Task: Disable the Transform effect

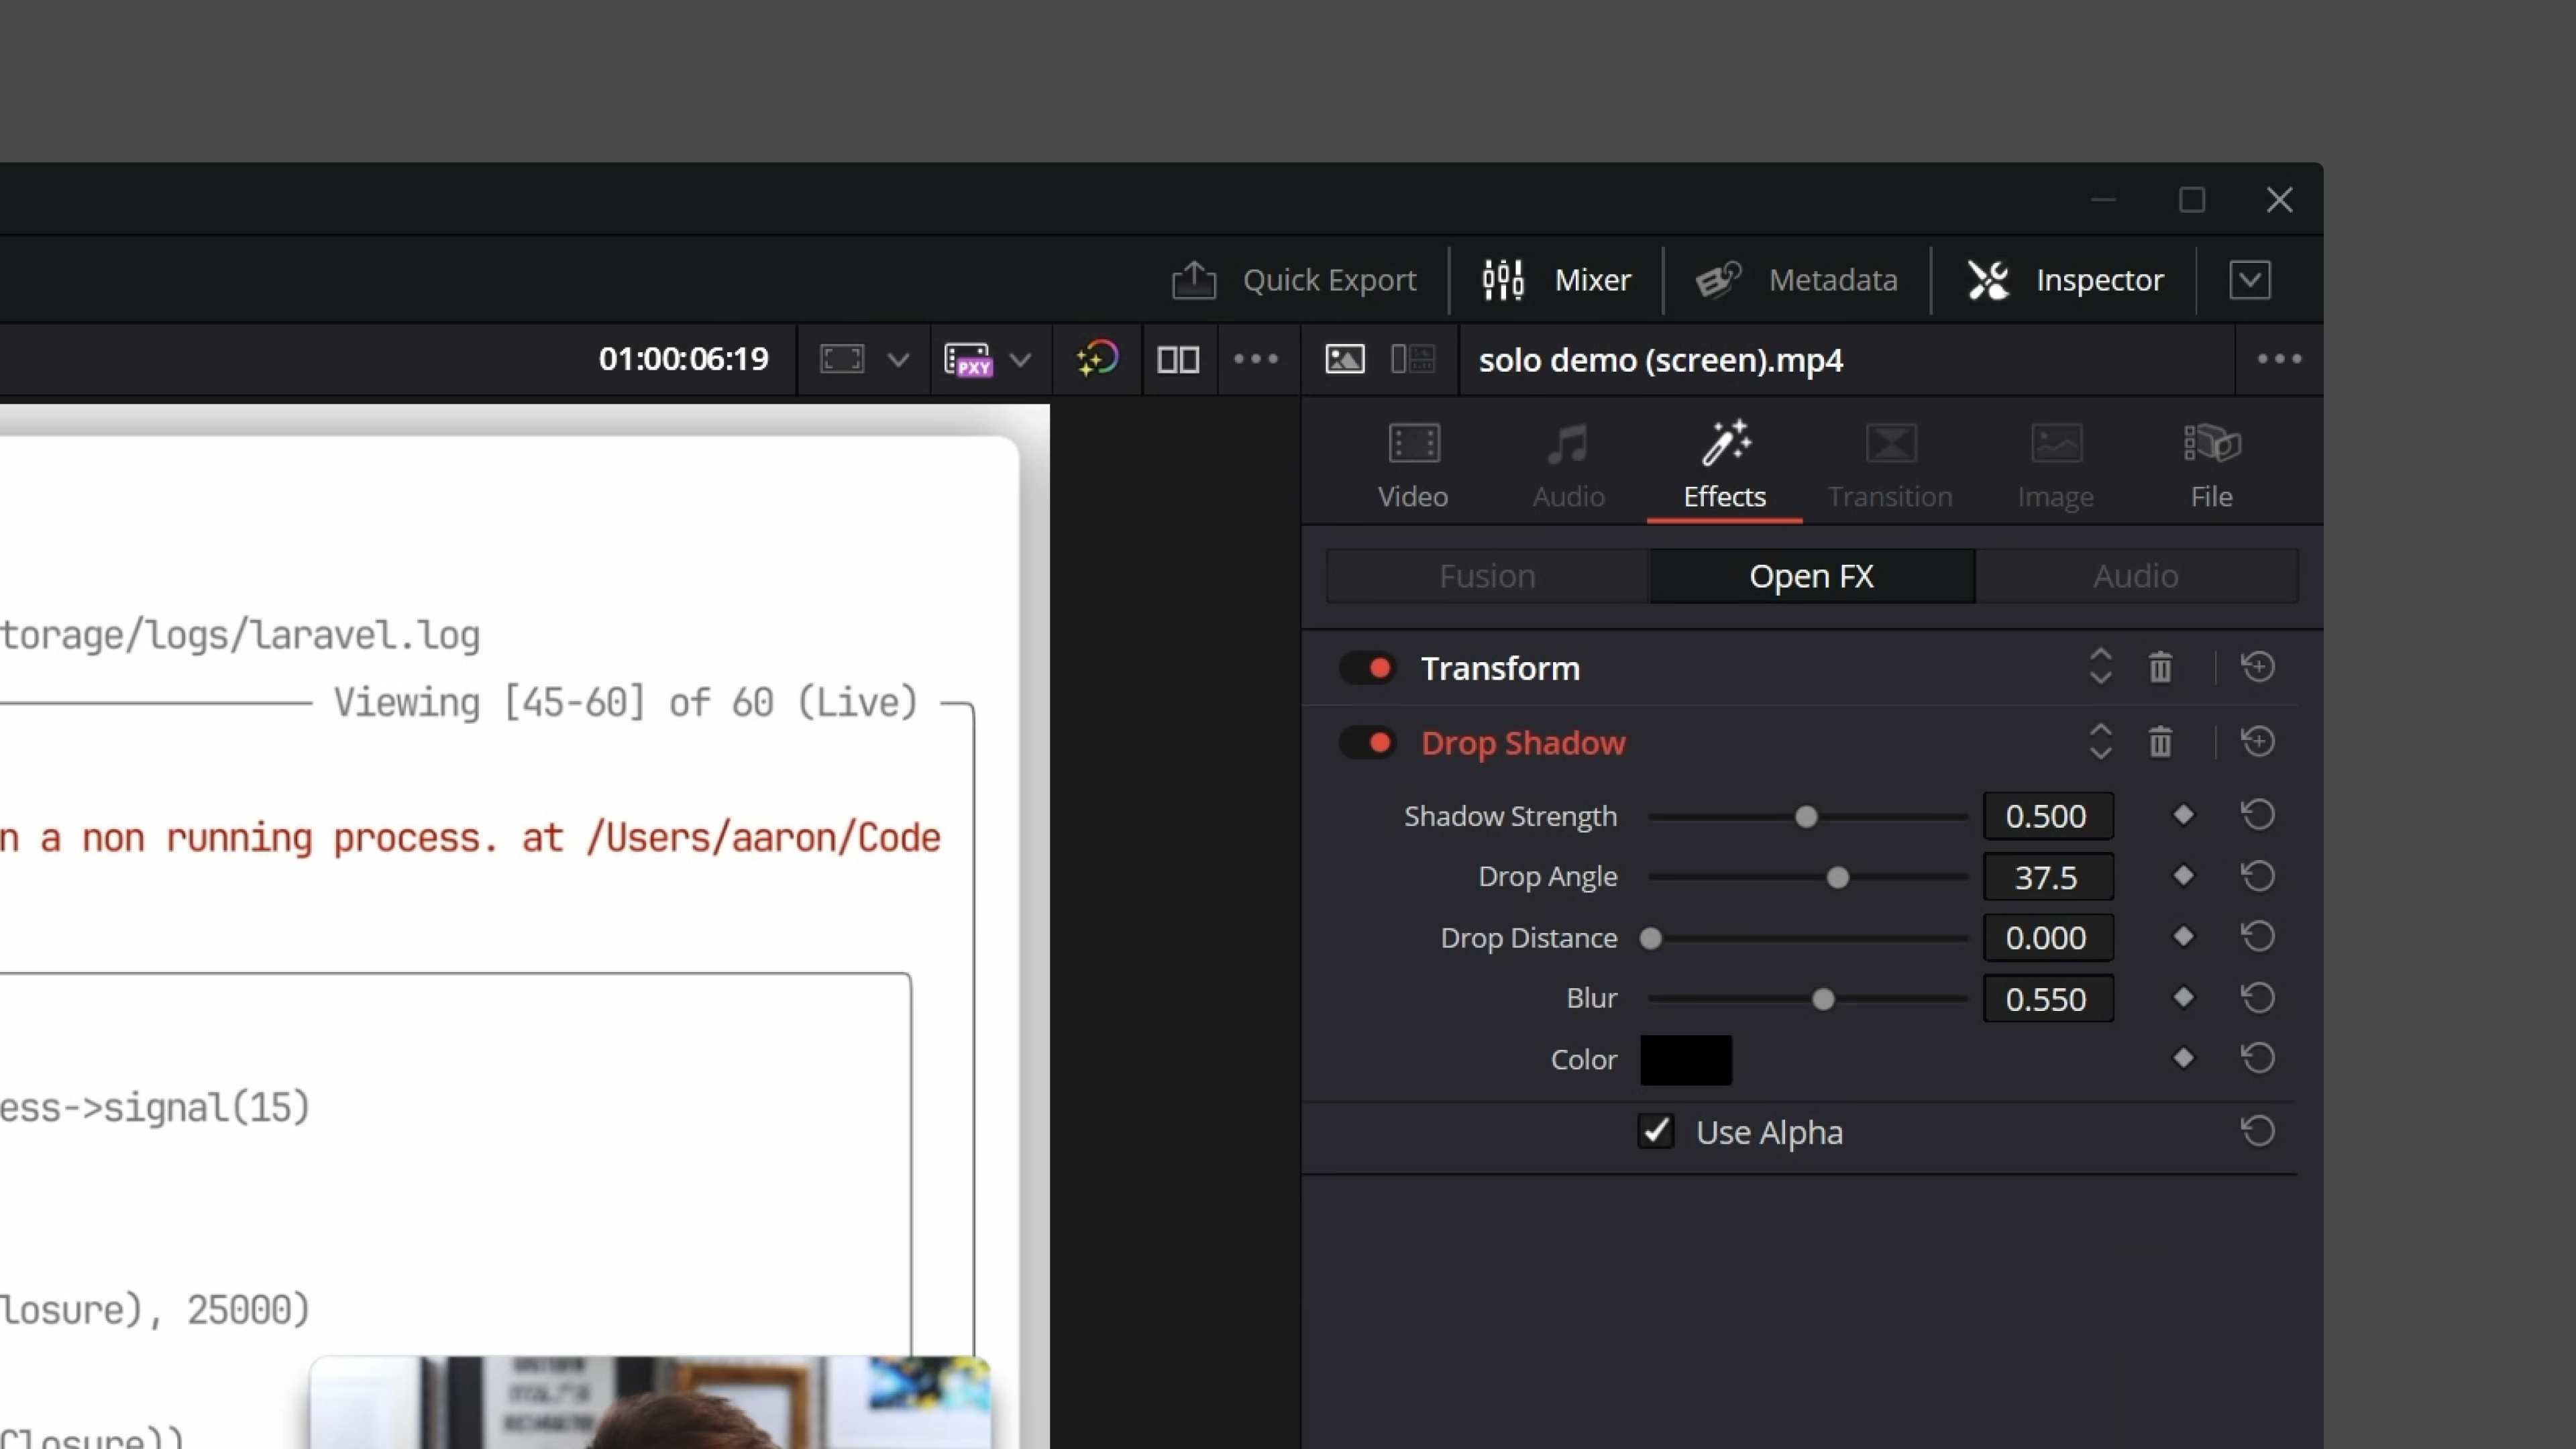Action: [1368, 668]
